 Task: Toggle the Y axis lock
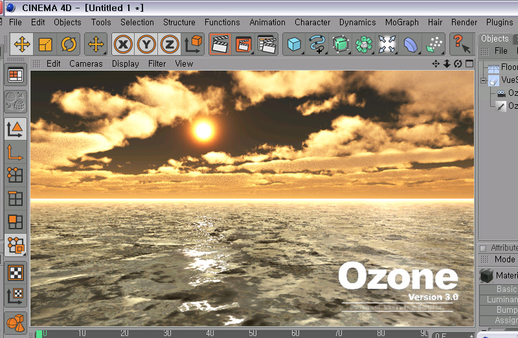(146, 44)
